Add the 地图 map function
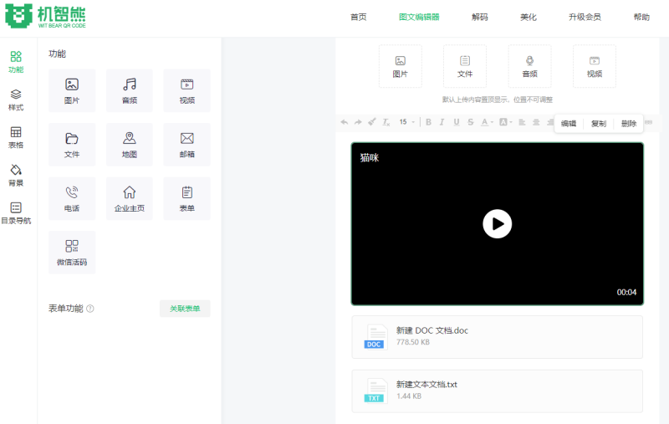The width and height of the screenshot is (669, 424). pos(130,144)
